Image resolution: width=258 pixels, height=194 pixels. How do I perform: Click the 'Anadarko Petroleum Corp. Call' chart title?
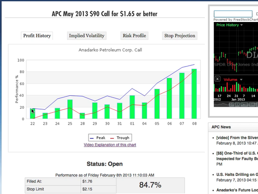110,50
